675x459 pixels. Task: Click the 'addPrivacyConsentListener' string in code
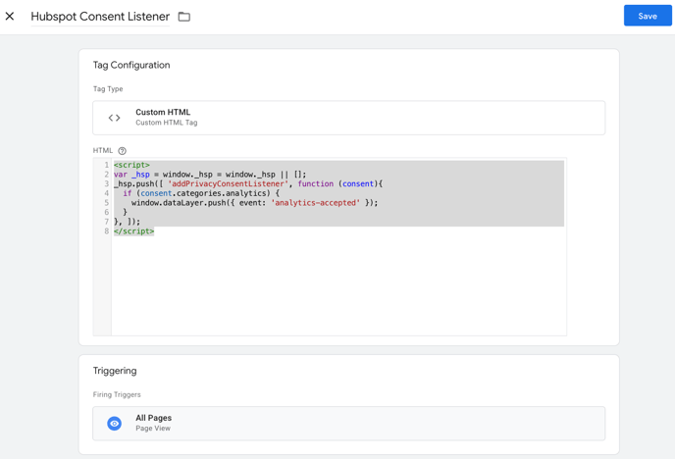coord(228,183)
